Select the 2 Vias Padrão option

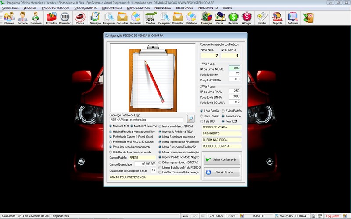point(223,111)
